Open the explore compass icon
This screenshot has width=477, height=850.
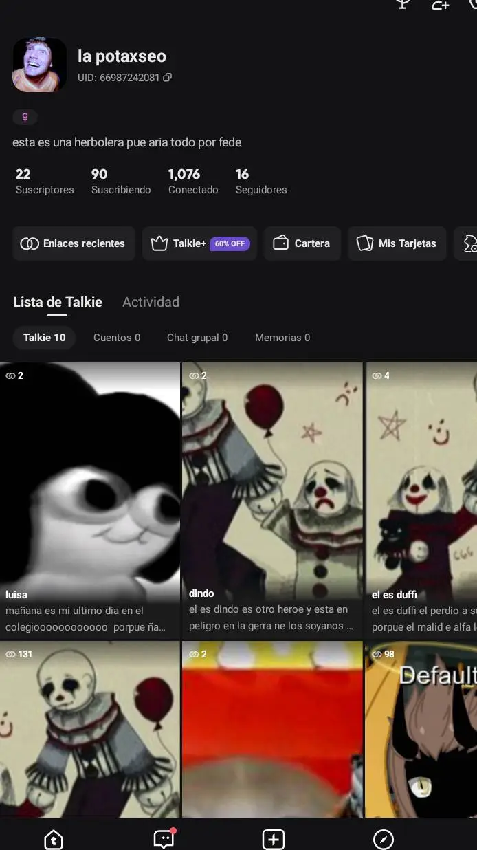click(x=383, y=839)
